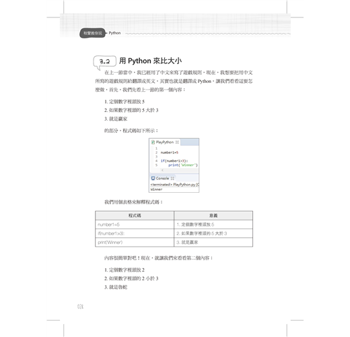Select the PlayPython editor tab
The height and width of the screenshot is (337, 350).
coord(165,142)
